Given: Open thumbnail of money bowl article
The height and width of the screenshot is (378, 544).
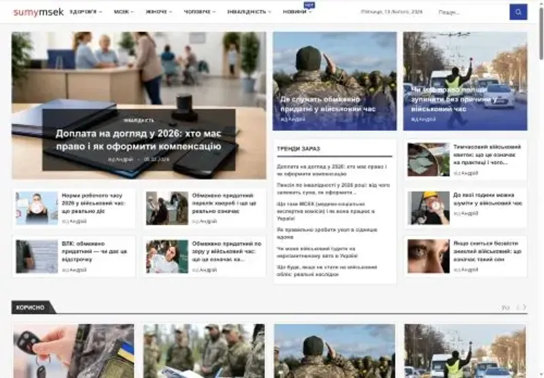Looking at the screenshot, I should click(x=428, y=159).
